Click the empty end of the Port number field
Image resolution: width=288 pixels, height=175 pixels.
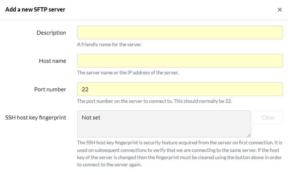[x=186, y=89]
